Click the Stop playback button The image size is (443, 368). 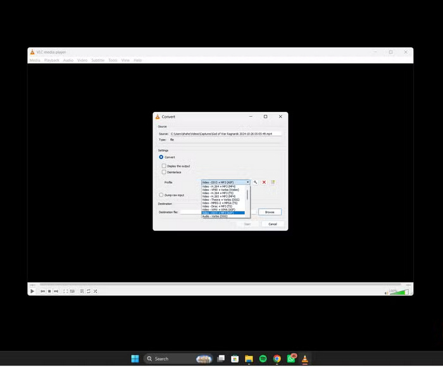tap(49, 291)
